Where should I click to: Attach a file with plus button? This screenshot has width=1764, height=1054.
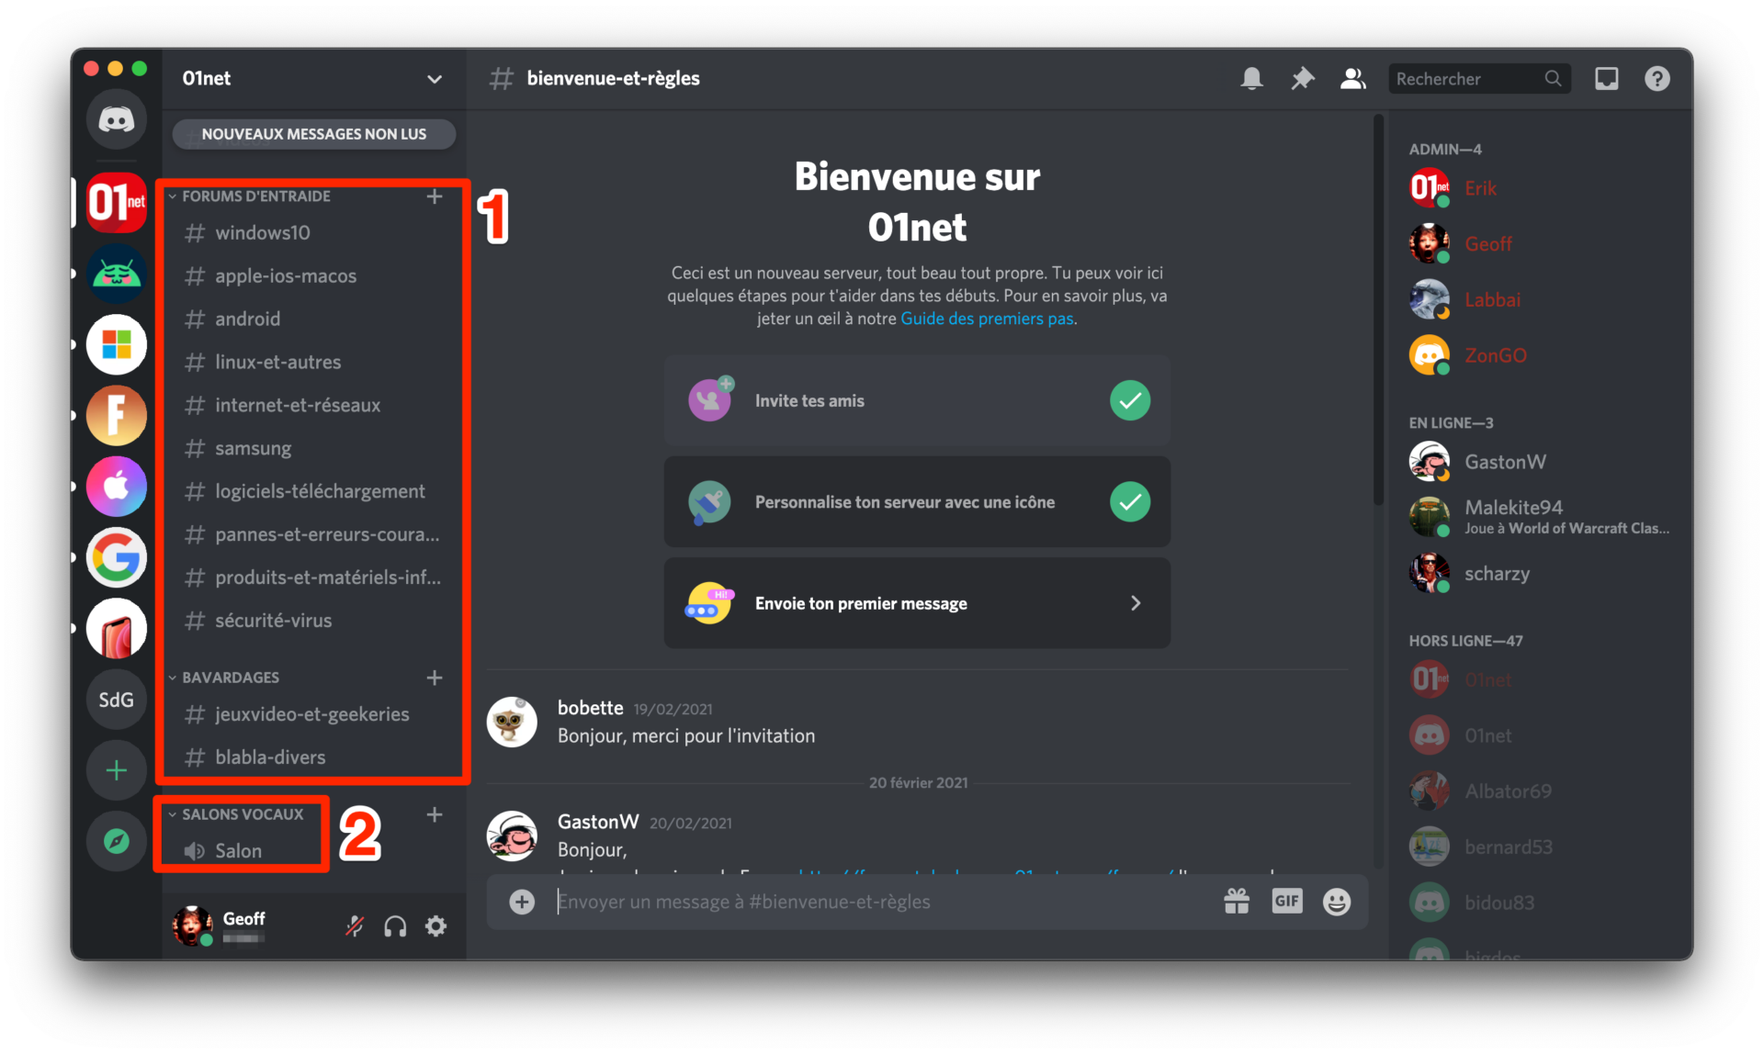coord(522,902)
